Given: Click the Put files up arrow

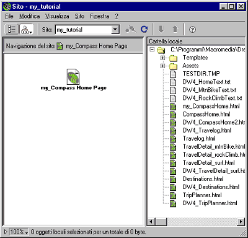Looking at the screenshot, I should point(175,29).
